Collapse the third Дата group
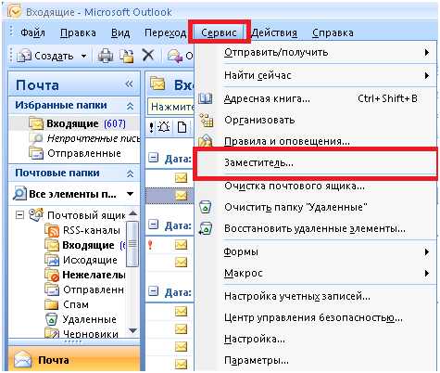 154,291
